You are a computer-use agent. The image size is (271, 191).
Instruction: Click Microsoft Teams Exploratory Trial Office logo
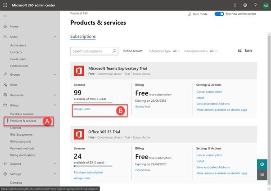click(79, 71)
